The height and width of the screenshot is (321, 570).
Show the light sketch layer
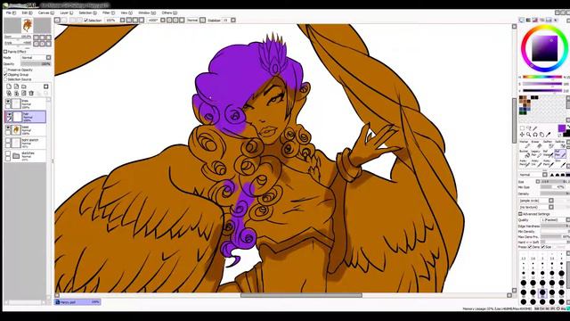pyautogui.click(x=8, y=141)
